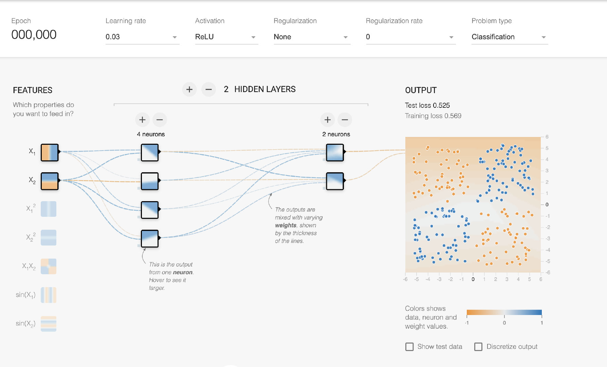Screen dimensions: 607x367
Task: Open the Activation dropdown showing ReLU
Action: pos(226,37)
